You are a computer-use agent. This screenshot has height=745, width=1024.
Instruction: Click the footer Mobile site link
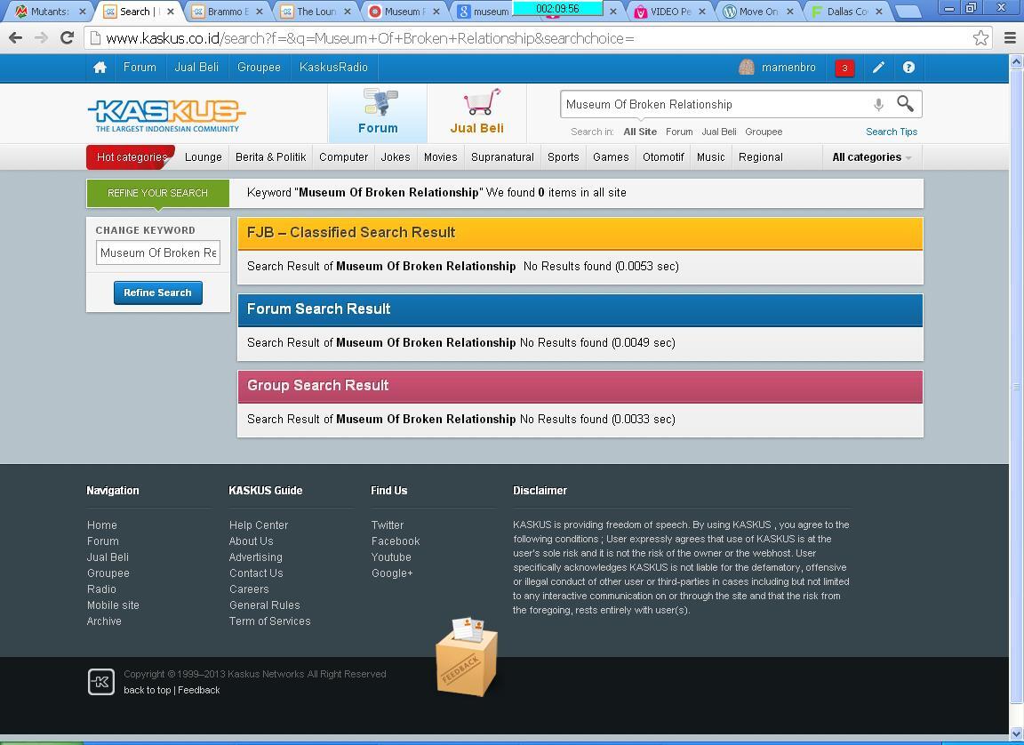(113, 605)
